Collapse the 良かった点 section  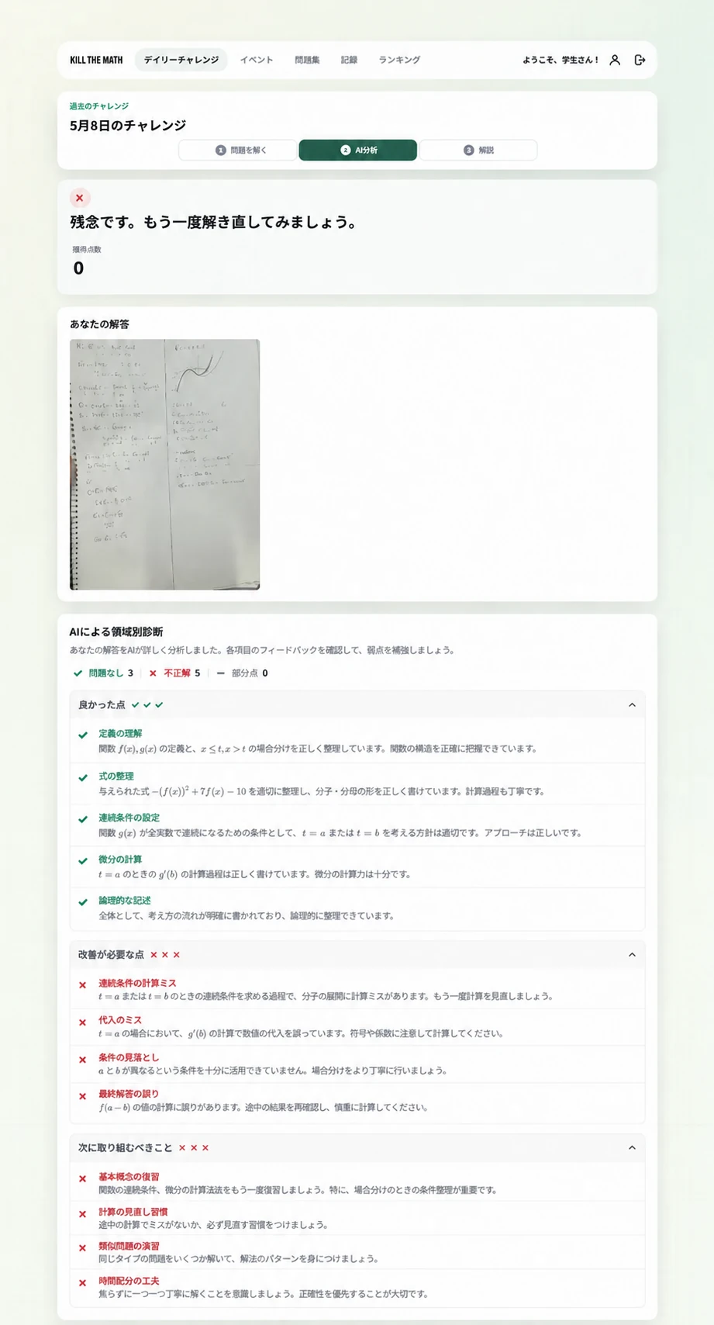[x=632, y=705]
